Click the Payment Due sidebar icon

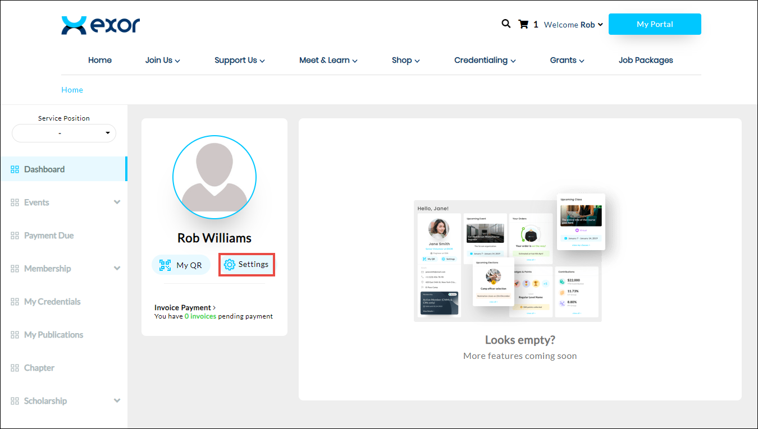(15, 236)
